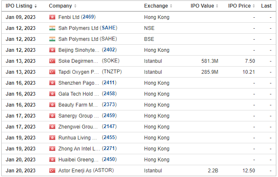Open ticker 2373 for Beauty Farm
Viewport: 278px width, 177px height.
pyautogui.click(x=109, y=105)
